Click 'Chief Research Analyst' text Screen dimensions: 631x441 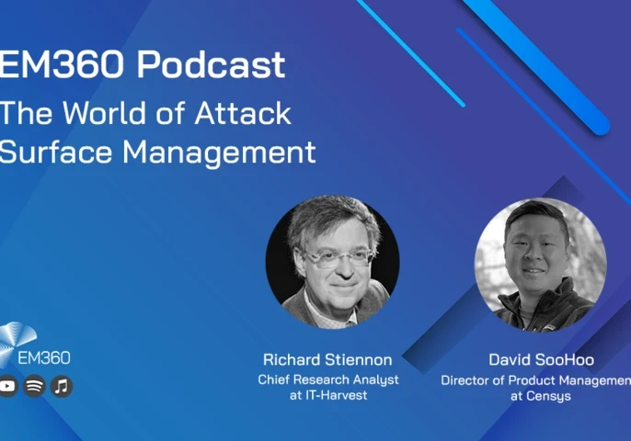coord(328,379)
